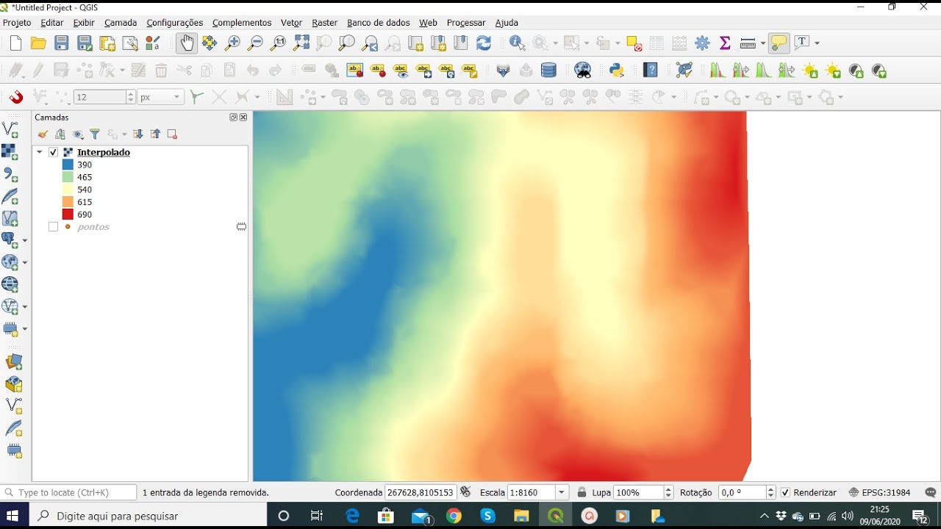Open the Processar menu
Screen dimensions: 941x529
pos(466,23)
